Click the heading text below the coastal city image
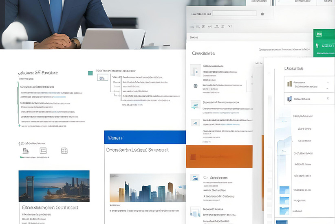The image size is (335, 224). coord(50,207)
